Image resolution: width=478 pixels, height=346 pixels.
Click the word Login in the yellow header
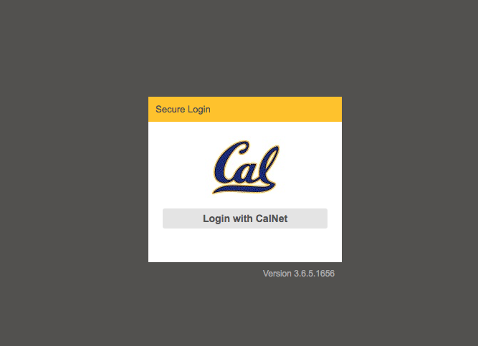199,110
